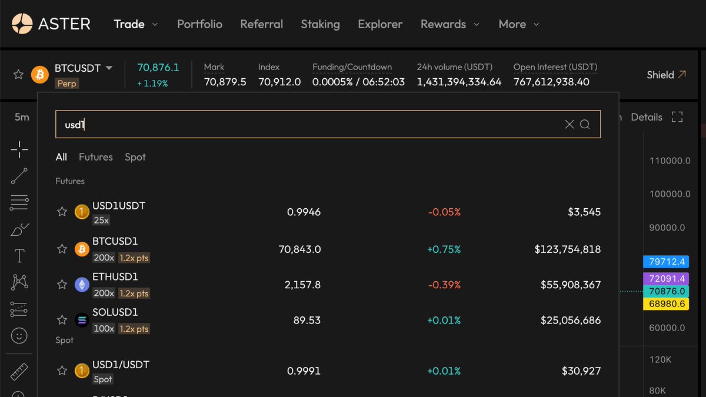Go to the Referral page
Screen dimensions: 706x397
tap(261, 24)
